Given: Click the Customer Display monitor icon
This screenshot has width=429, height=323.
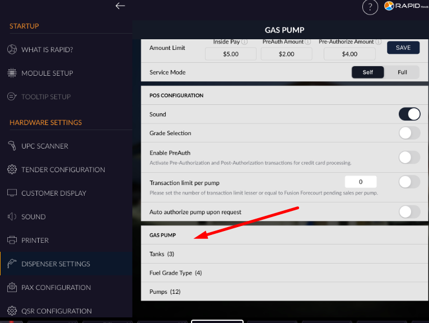Looking at the screenshot, I should pos(12,193).
